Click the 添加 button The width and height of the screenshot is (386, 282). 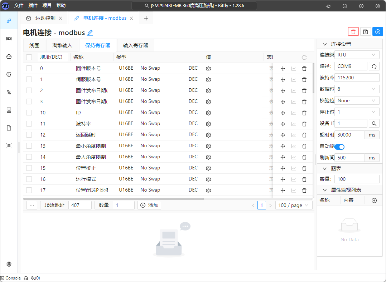click(149, 205)
